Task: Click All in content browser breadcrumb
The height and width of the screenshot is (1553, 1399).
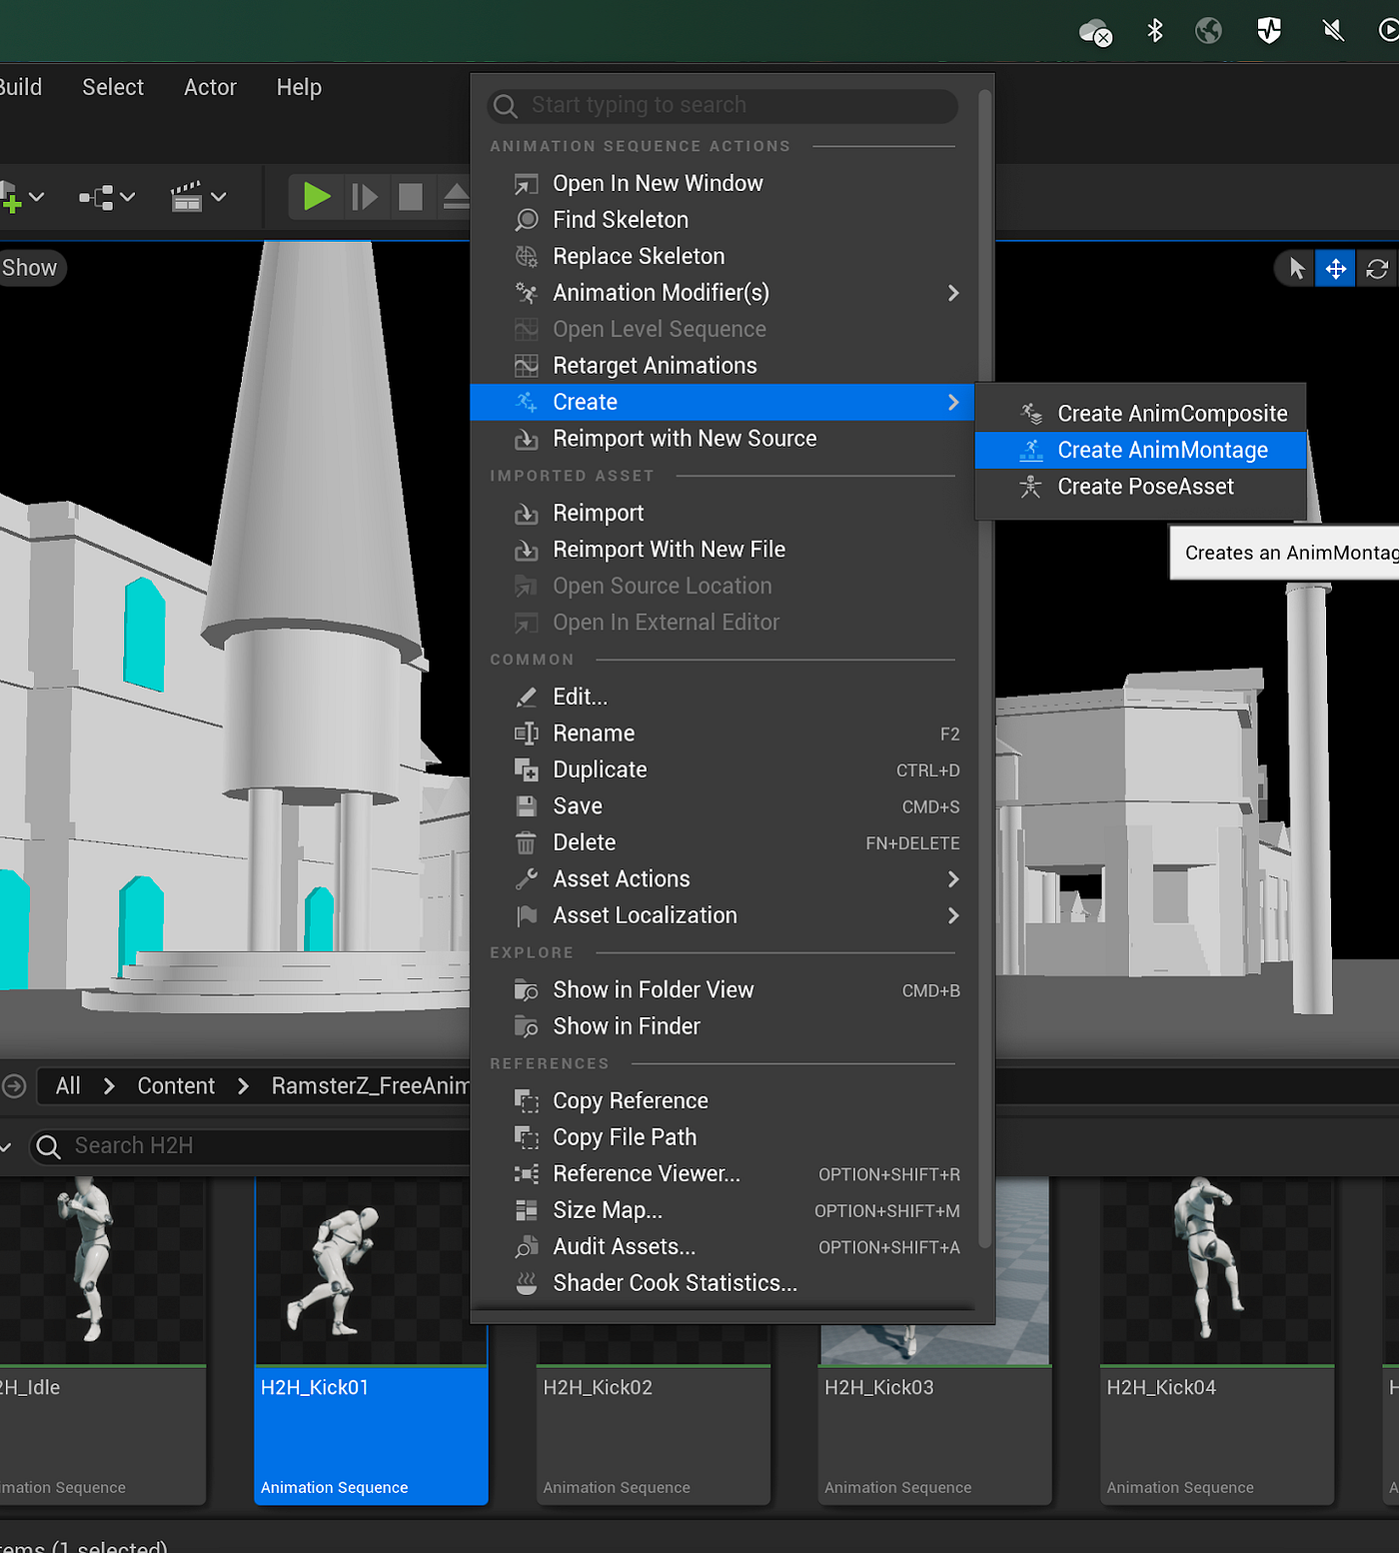Action: pyautogui.click(x=68, y=1086)
